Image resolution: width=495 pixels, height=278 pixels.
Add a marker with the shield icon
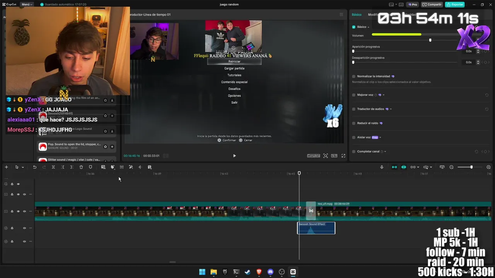pos(90,167)
